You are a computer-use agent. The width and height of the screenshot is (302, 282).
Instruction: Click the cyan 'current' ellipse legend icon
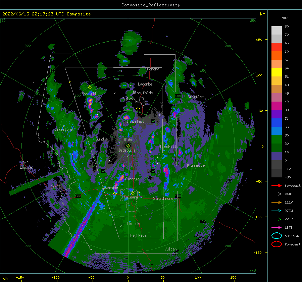pos(276,236)
